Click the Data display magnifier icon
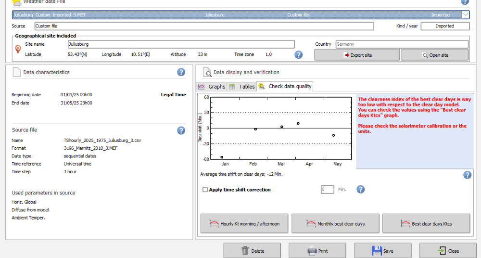The image size is (481, 258). (207, 73)
